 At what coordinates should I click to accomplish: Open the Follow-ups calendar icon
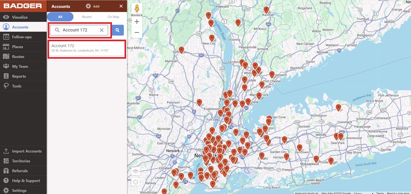[6, 37]
